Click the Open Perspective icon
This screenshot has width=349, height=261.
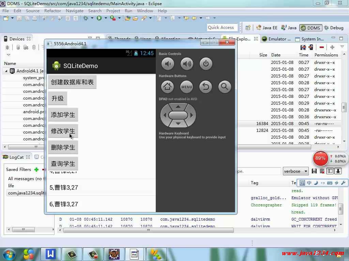248,28
